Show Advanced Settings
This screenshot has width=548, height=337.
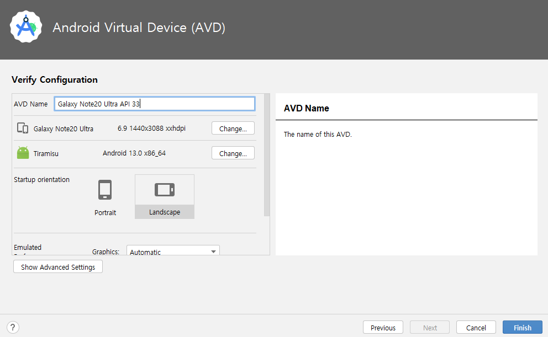[x=58, y=267]
